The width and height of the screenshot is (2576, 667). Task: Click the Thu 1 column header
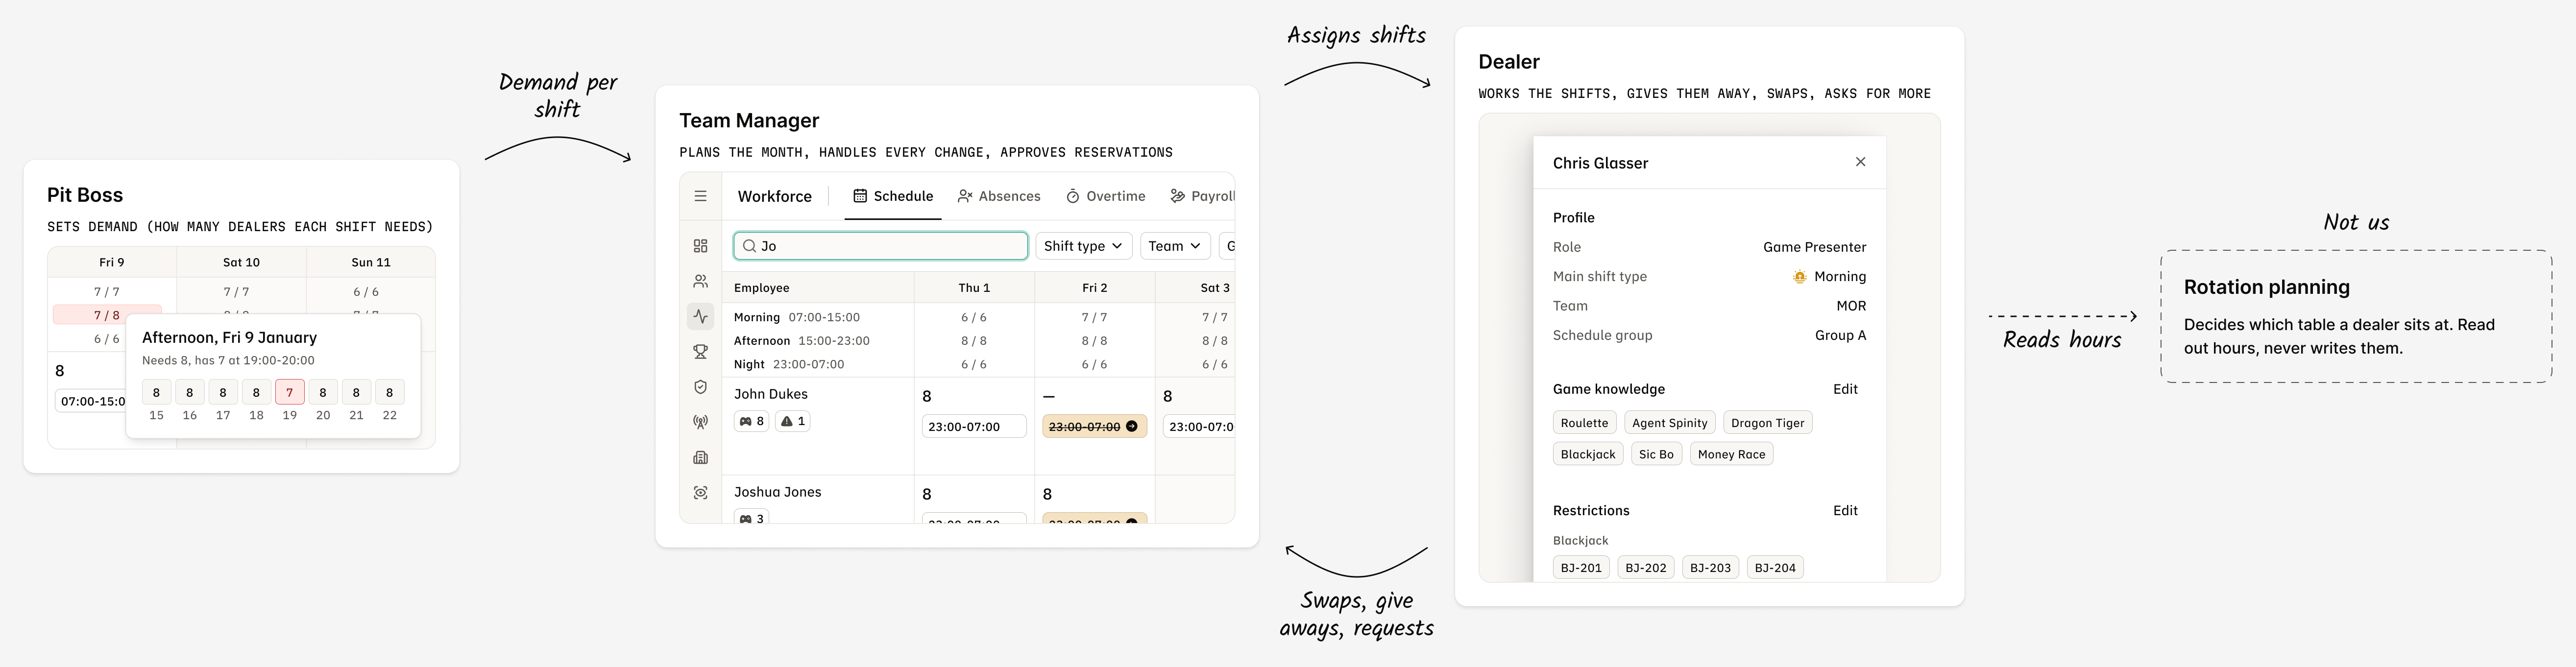click(974, 288)
